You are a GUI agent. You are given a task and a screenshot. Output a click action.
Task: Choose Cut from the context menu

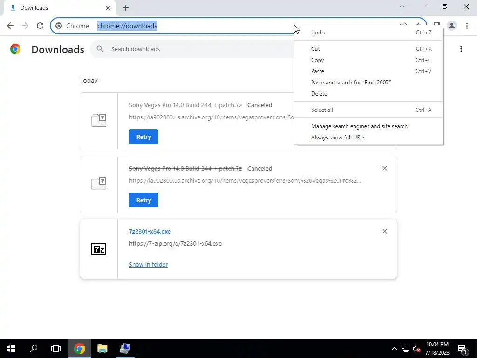[x=369, y=48]
